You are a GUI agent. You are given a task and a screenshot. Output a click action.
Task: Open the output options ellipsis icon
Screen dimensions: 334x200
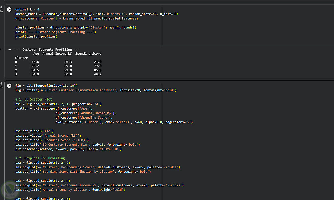pos(9,50)
